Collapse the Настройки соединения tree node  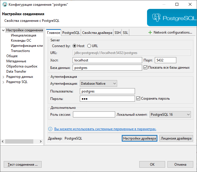tap(3, 30)
